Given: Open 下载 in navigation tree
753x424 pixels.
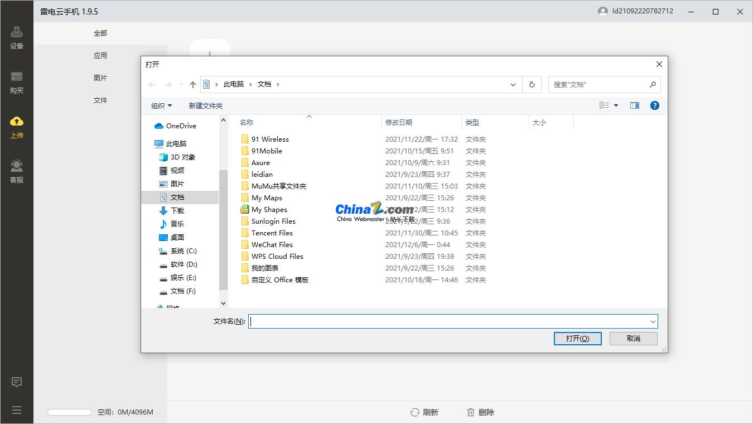Looking at the screenshot, I should coord(172,211).
